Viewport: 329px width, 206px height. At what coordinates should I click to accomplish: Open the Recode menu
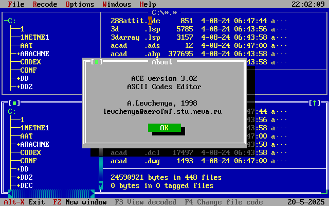(45, 4)
